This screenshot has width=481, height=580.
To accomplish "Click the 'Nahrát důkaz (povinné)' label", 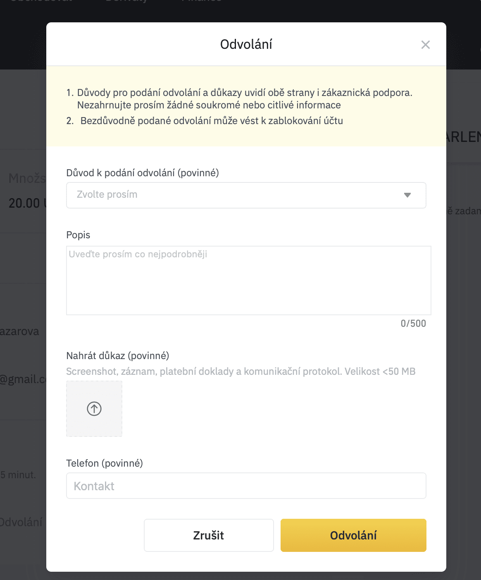I will pyautogui.click(x=118, y=356).
